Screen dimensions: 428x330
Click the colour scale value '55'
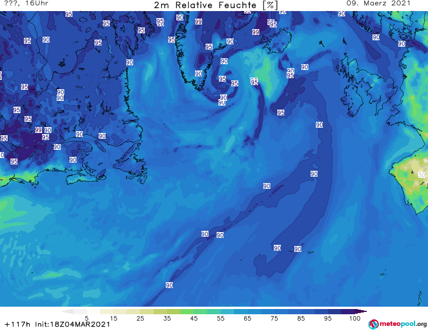point(221,318)
